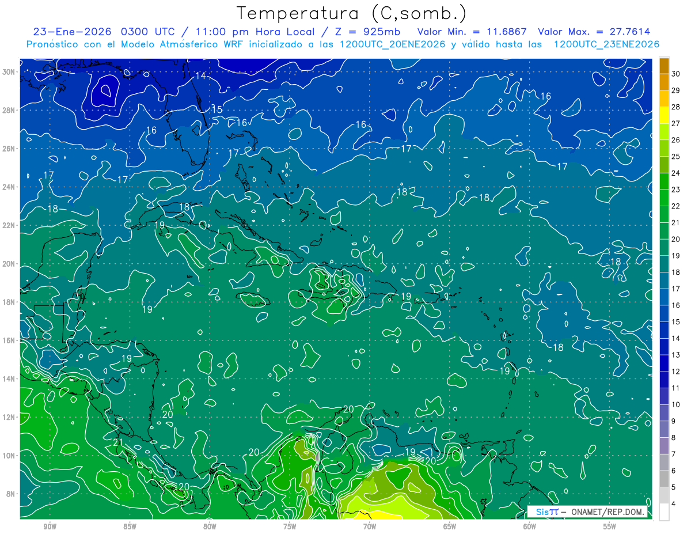This screenshot has width=691, height=534.
Task: Click the 60W longitude axis label
Action: 529,527
